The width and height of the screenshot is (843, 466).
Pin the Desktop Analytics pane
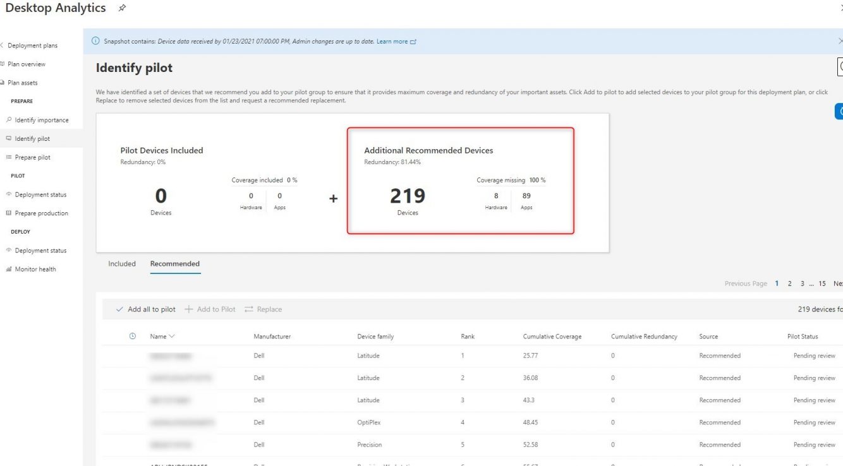point(122,8)
